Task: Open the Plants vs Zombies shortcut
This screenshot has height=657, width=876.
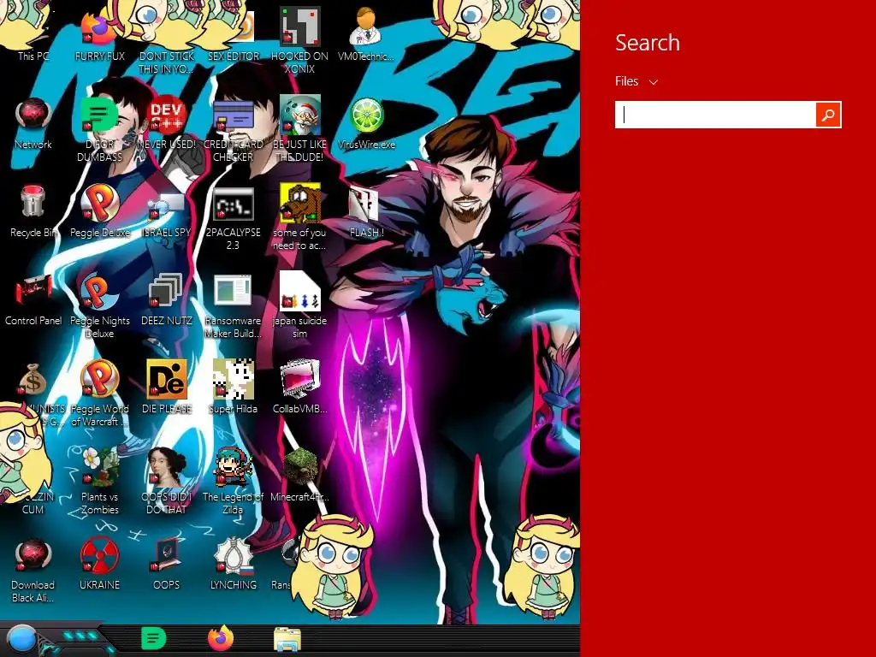Action: click(99, 482)
